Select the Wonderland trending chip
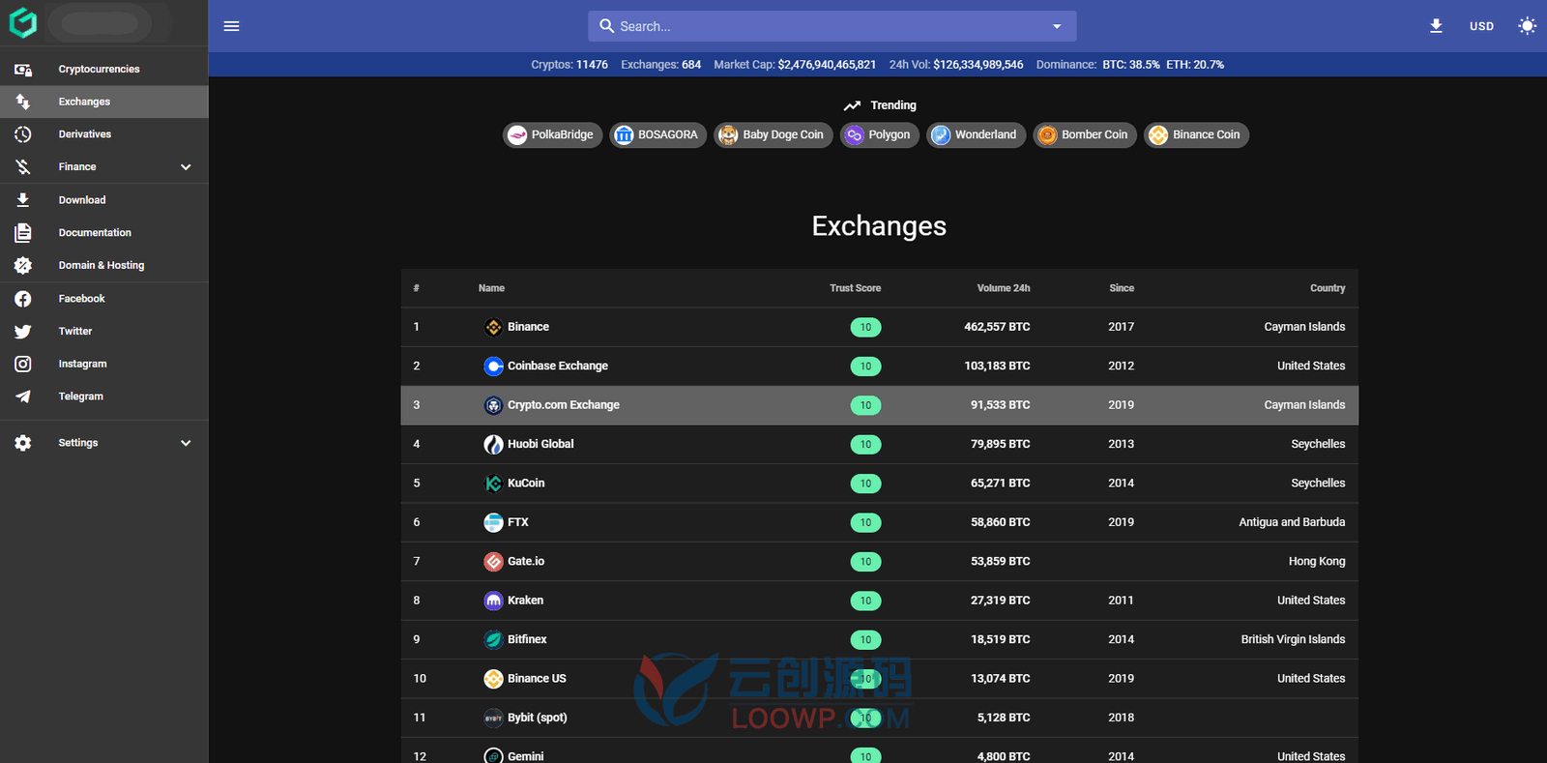Screen dimensions: 1547x763 coord(976,134)
